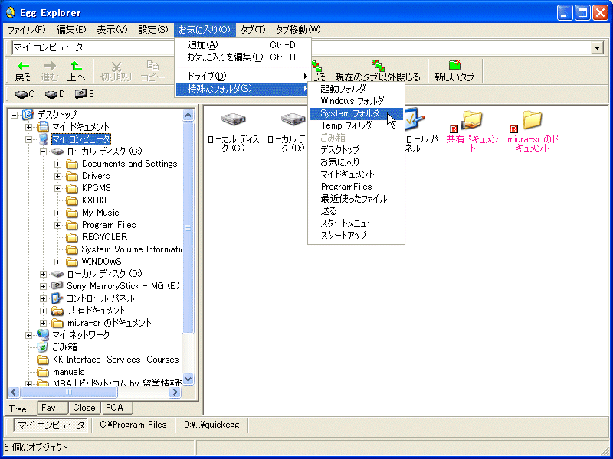Expand the My Music folder node
The width and height of the screenshot is (613, 459).
[58, 213]
